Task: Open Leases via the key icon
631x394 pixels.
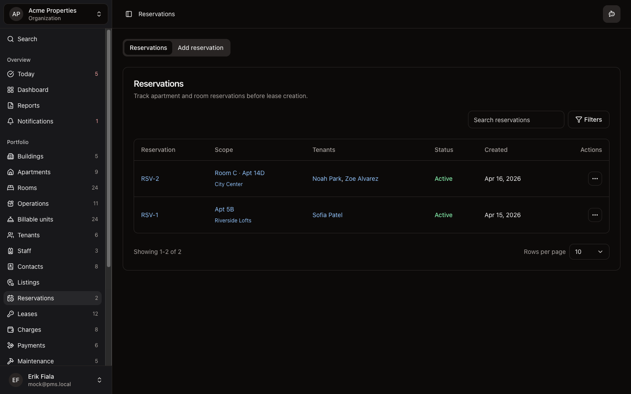Action: [11, 314]
